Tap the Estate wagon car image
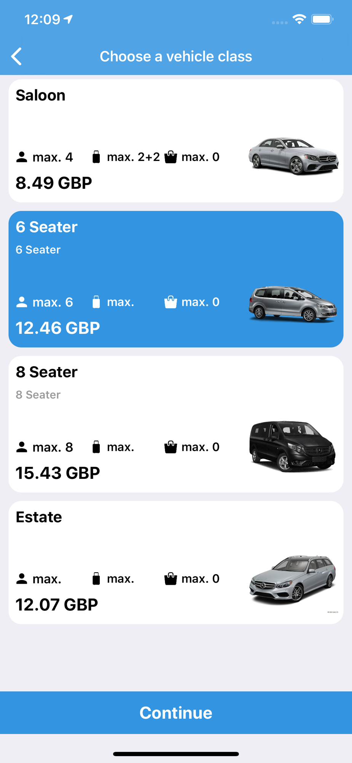 pos(293,579)
